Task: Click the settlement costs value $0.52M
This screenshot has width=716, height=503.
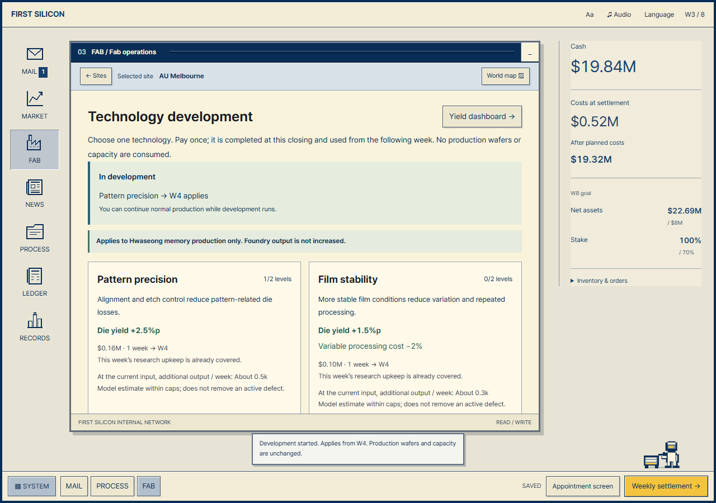Action: tap(595, 121)
